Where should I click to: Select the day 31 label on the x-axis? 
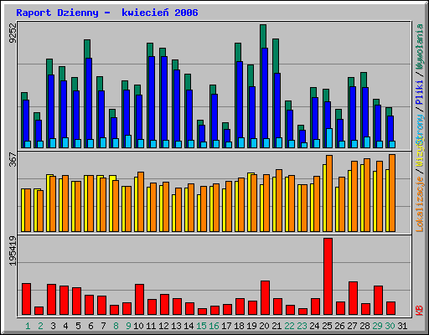pyautogui.click(x=402, y=326)
